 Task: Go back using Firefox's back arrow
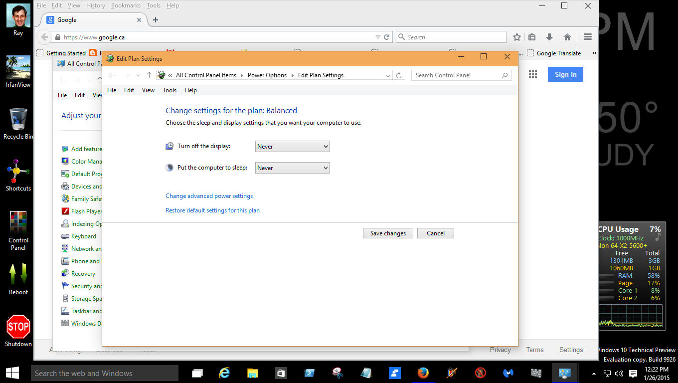44,37
